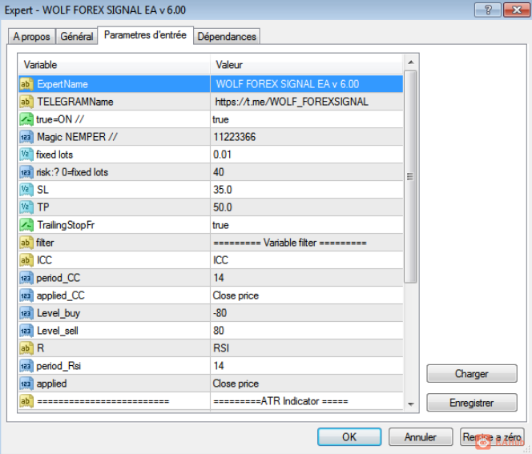Click the Valeur column header

click(307, 65)
